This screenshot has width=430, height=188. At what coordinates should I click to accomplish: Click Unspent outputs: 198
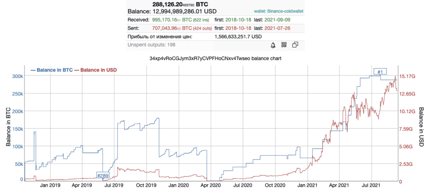point(151,45)
